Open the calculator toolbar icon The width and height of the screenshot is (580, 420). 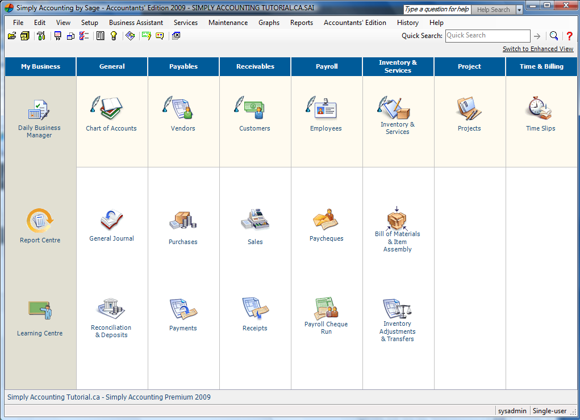pyautogui.click(x=100, y=36)
